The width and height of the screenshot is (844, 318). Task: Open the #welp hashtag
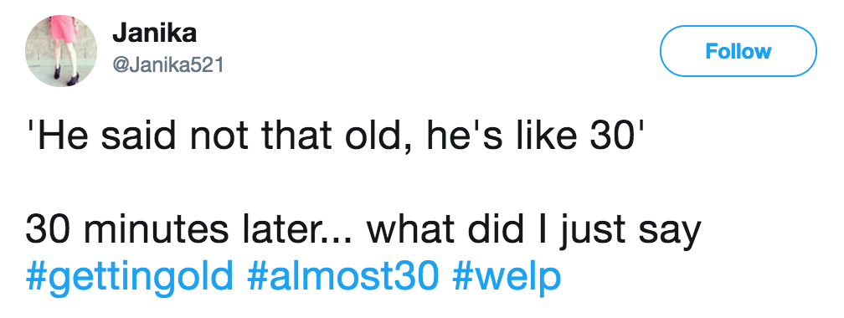coord(507,276)
